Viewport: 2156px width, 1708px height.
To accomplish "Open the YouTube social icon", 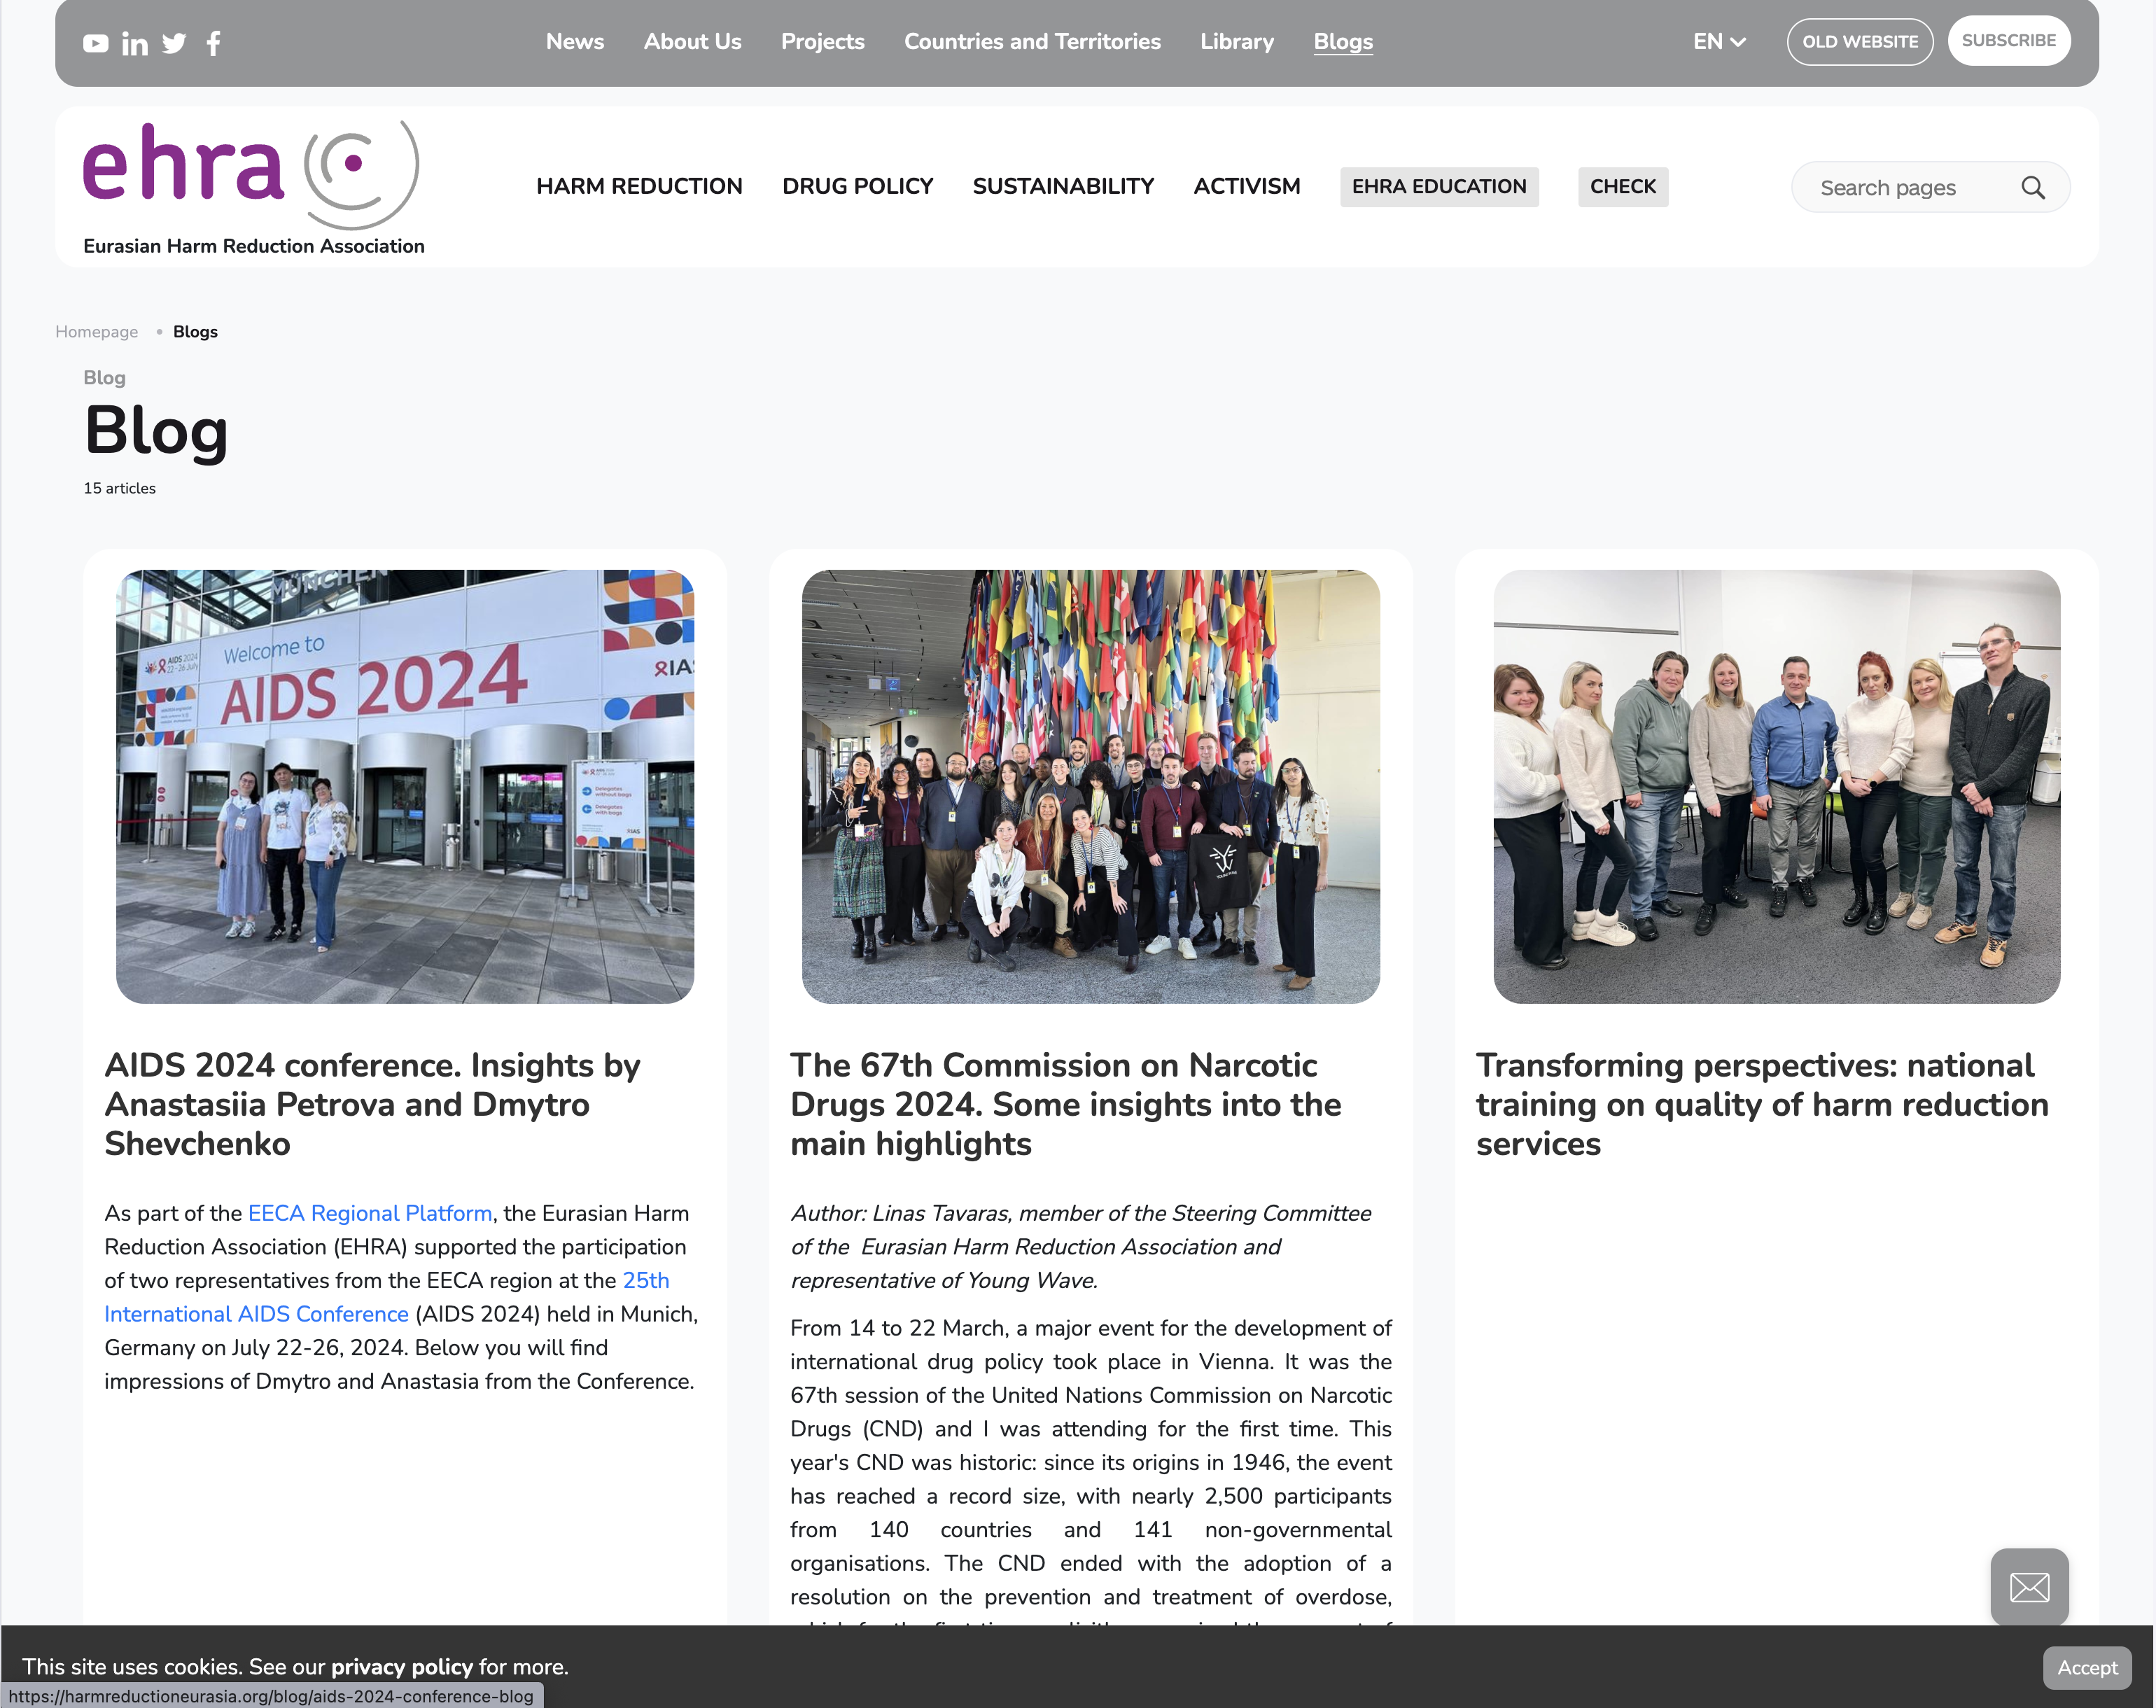I will [x=95, y=43].
